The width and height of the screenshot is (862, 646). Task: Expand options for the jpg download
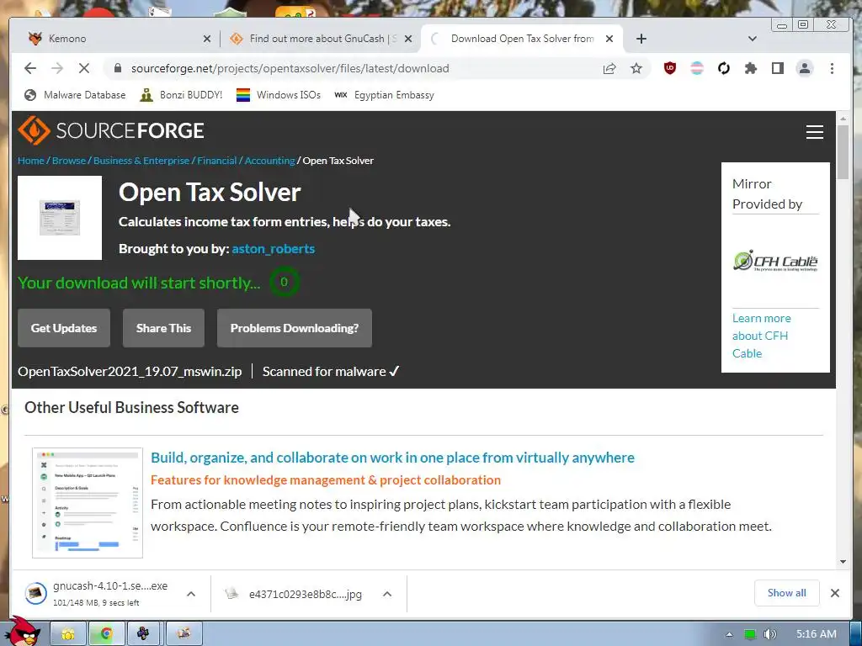(387, 594)
